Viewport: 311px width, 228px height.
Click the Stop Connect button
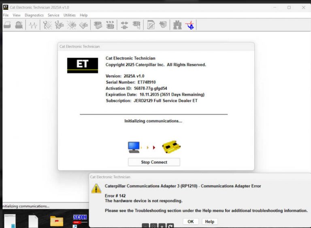pyautogui.click(x=154, y=162)
